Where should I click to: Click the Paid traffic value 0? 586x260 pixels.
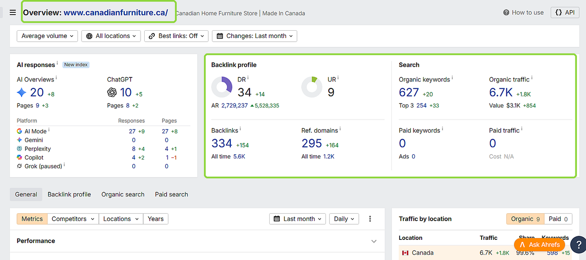click(x=493, y=144)
